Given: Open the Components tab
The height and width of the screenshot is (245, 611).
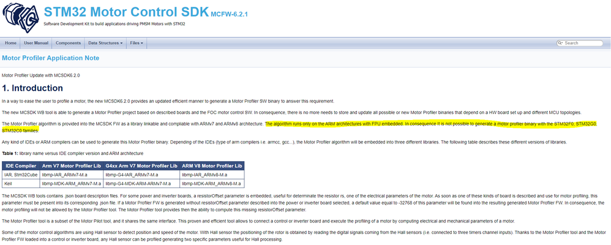Looking at the screenshot, I should [68, 43].
